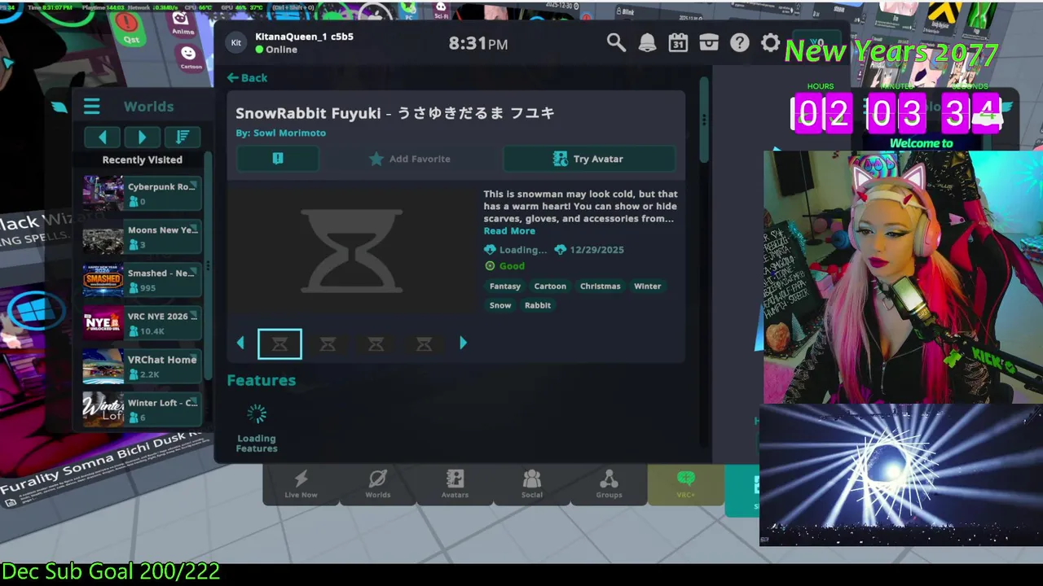The width and height of the screenshot is (1043, 586).
Task: Click the 12/29/2025 update date
Action: (x=589, y=250)
